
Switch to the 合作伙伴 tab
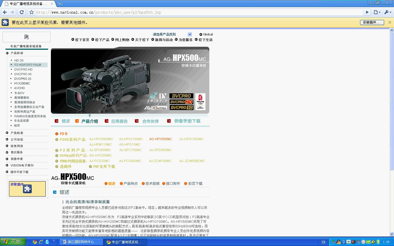[x=150, y=121]
